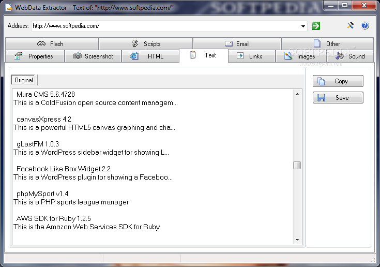Show the HTML tab

(150, 56)
